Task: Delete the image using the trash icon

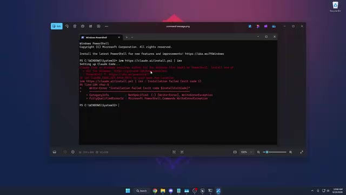Action: point(75,27)
